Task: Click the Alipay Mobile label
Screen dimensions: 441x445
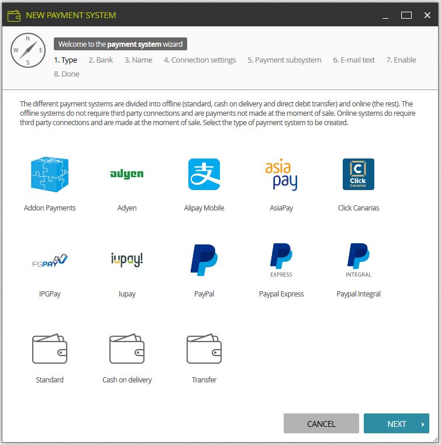Action: (204, 208)
